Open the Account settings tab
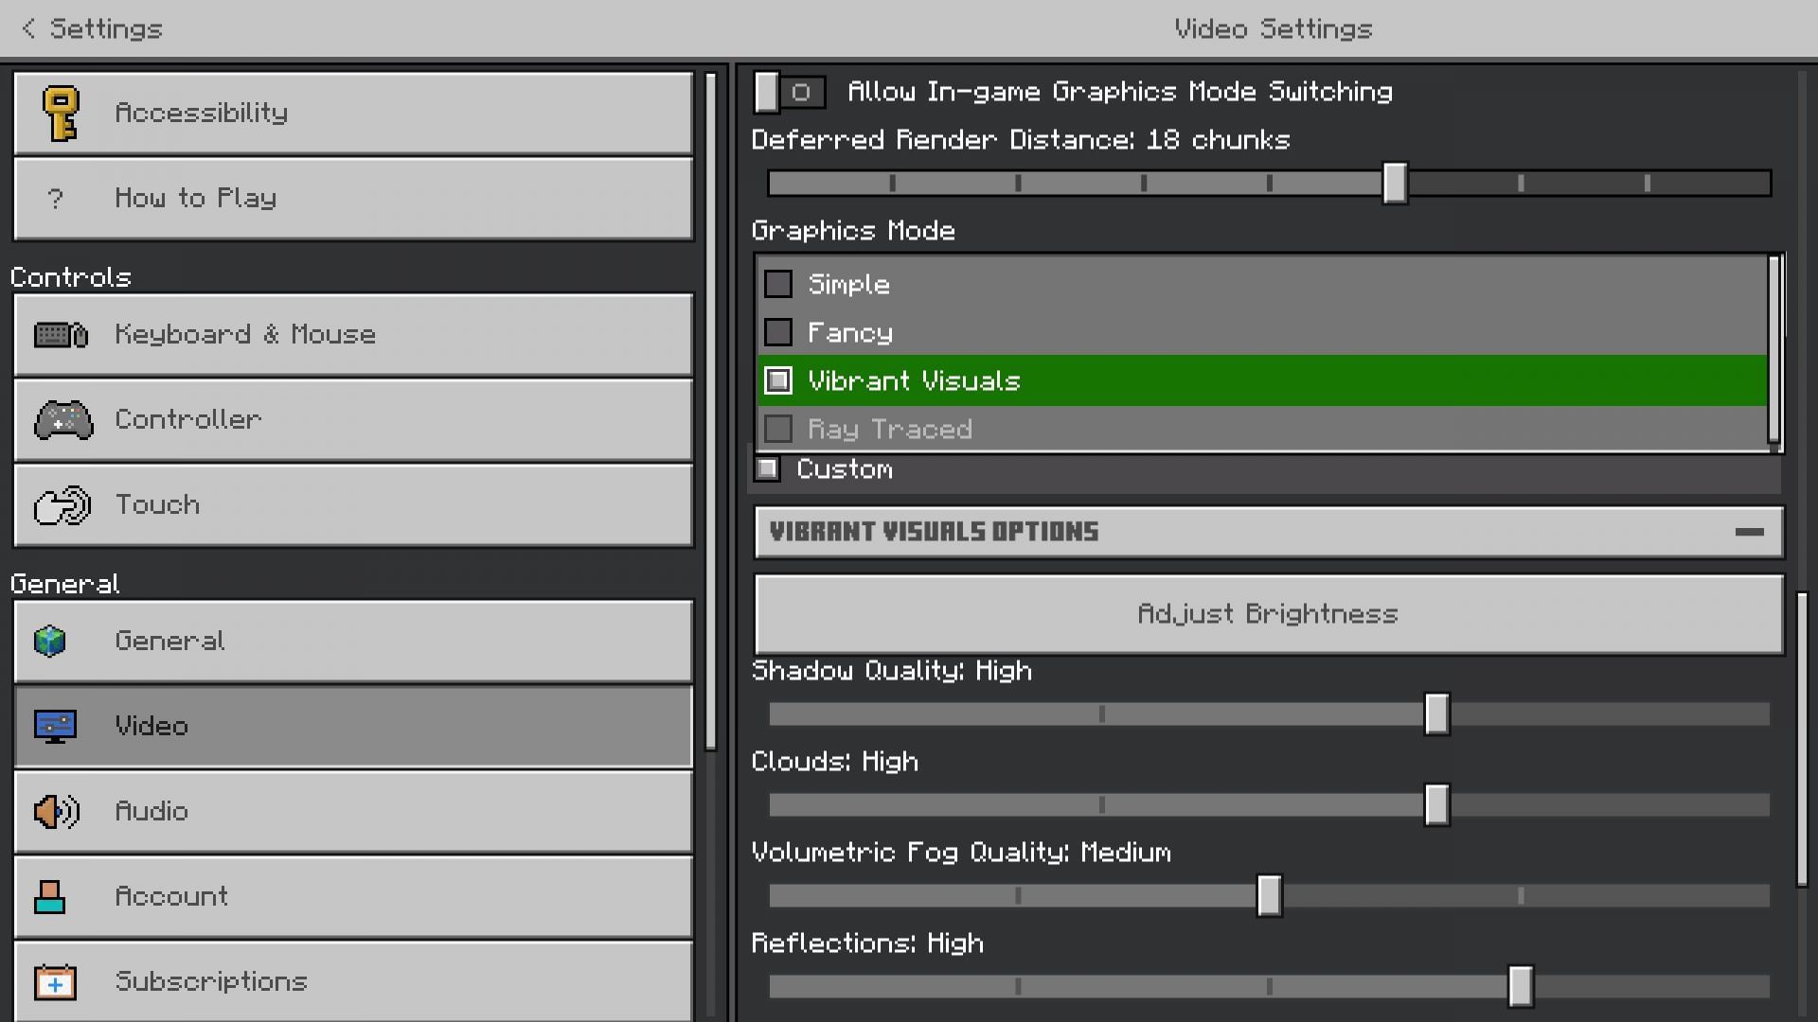Screen dimensions: 1818x1022 tap(353, 896)
